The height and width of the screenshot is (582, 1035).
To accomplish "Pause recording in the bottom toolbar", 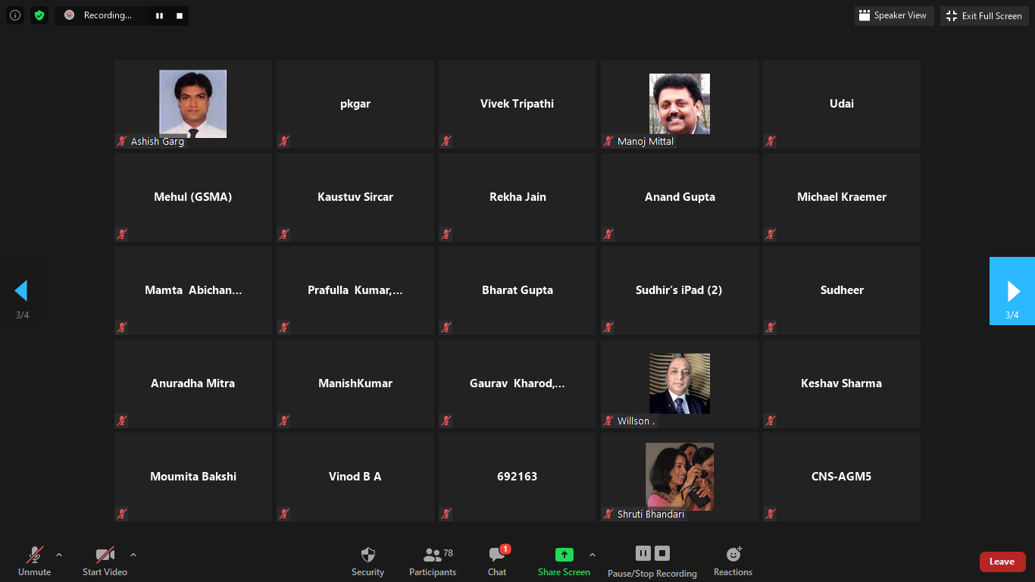I will click(643, 553).
